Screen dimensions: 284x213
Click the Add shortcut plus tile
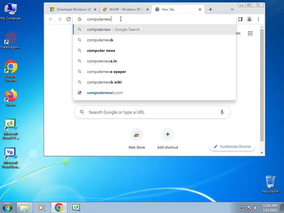click(x=168, y=139)
